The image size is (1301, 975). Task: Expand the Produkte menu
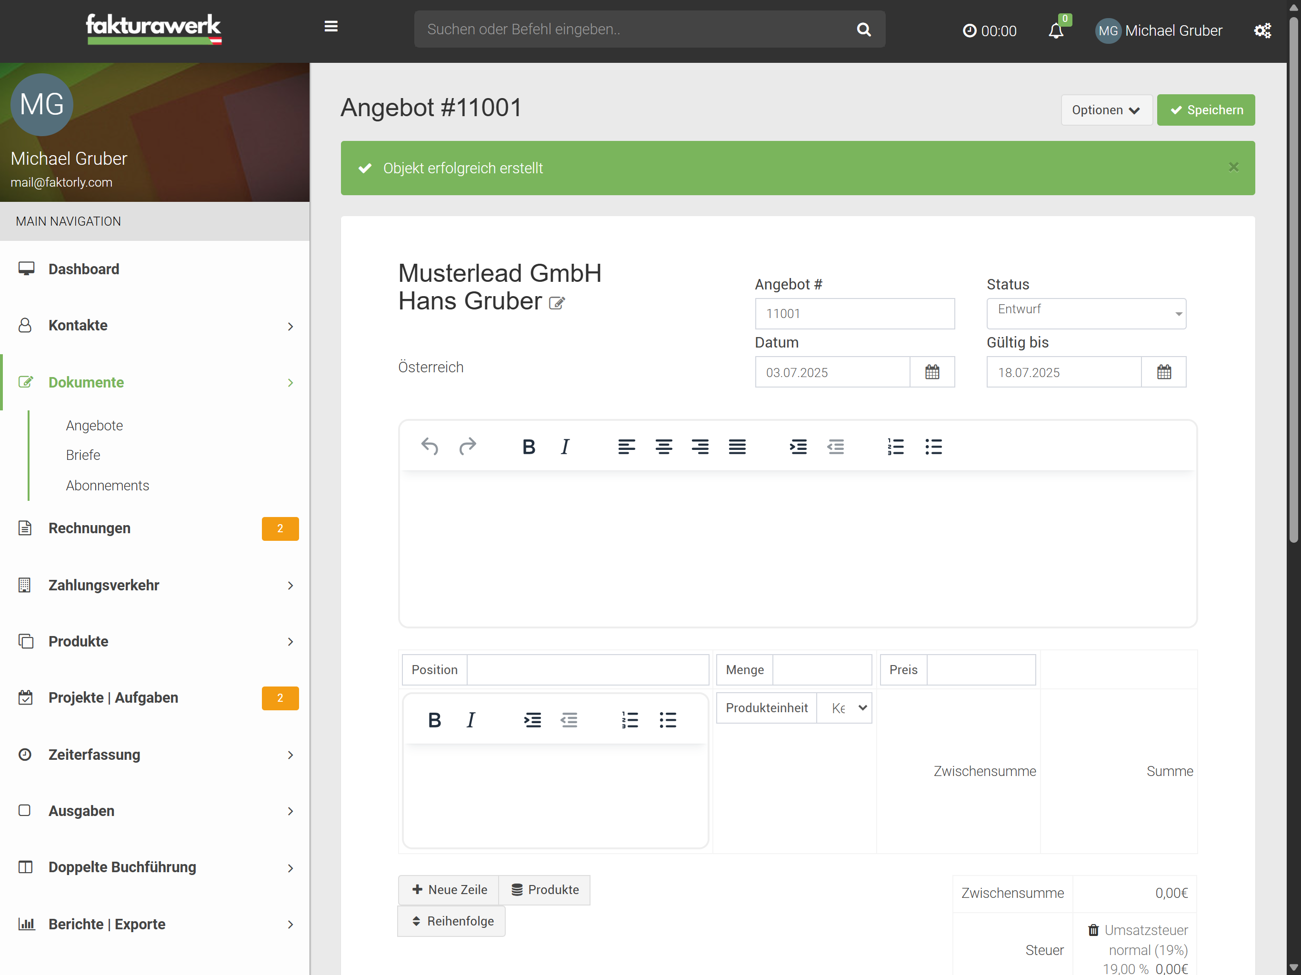click(x=155, y=642)
